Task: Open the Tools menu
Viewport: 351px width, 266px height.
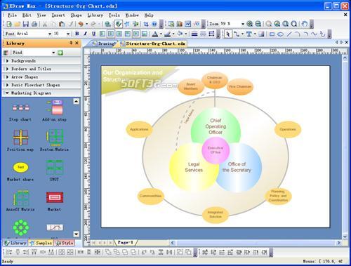Action: (114, 15)
